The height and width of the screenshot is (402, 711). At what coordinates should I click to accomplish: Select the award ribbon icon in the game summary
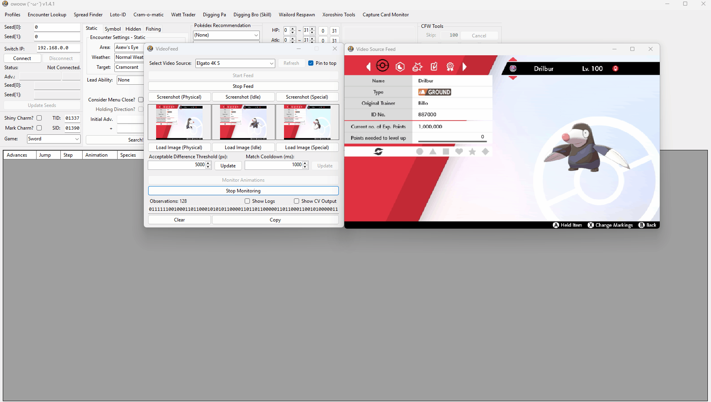click(x=450, y=67)
